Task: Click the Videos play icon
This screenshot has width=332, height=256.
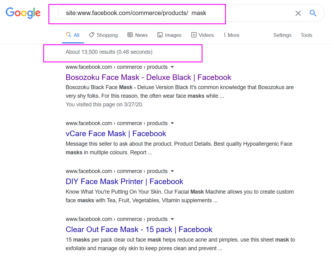Action: (x=194, y=35)
